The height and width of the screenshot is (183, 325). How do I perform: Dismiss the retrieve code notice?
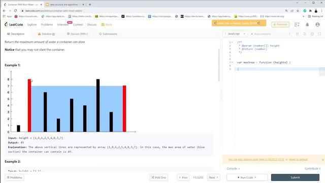[x=323, y=159]
